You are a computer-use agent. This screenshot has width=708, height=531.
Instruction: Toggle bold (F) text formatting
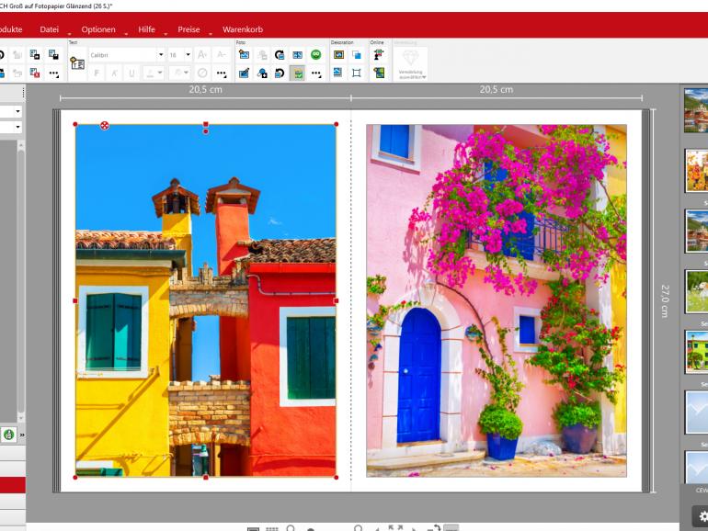pyautogui.click(x=97, y=73)
